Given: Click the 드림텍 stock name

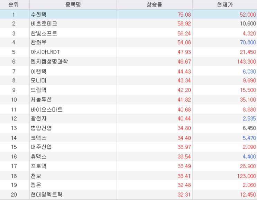Looking at the screenshot, I should click(x=39, y=90).
